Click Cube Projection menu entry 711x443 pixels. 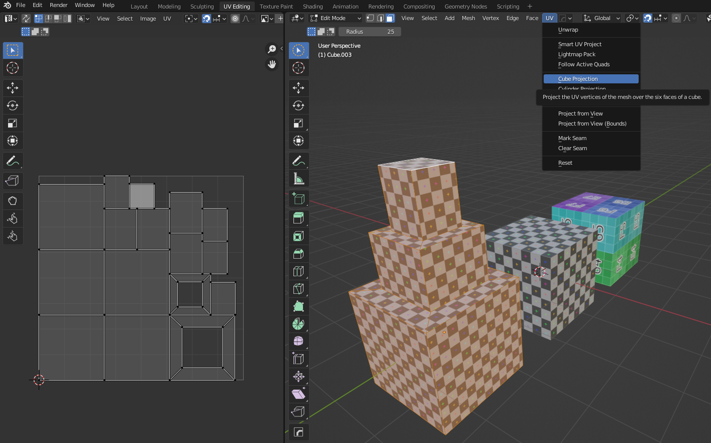coord(591,79)
